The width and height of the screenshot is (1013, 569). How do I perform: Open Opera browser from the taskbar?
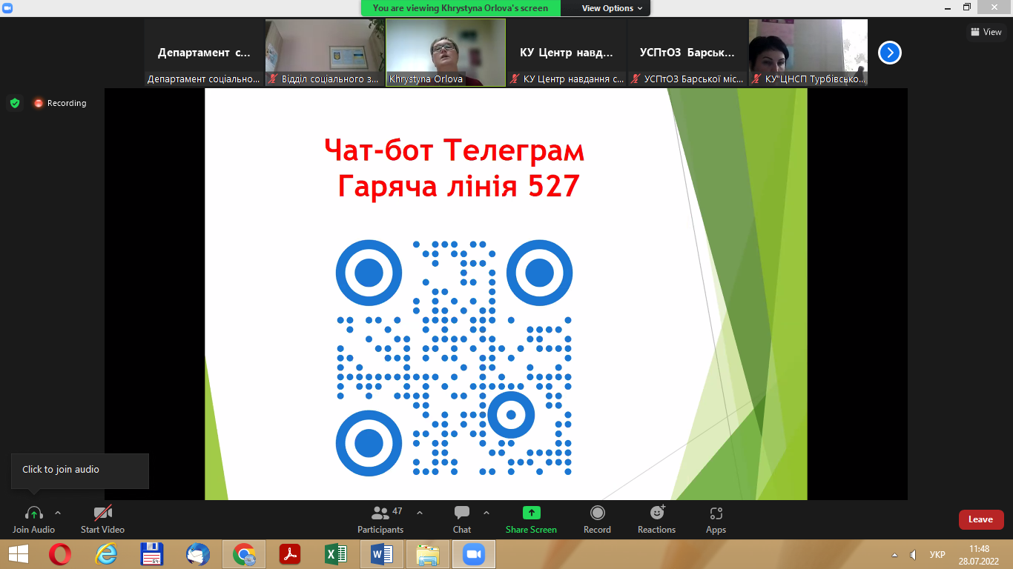pyautogui.click(x=60, y=554)
